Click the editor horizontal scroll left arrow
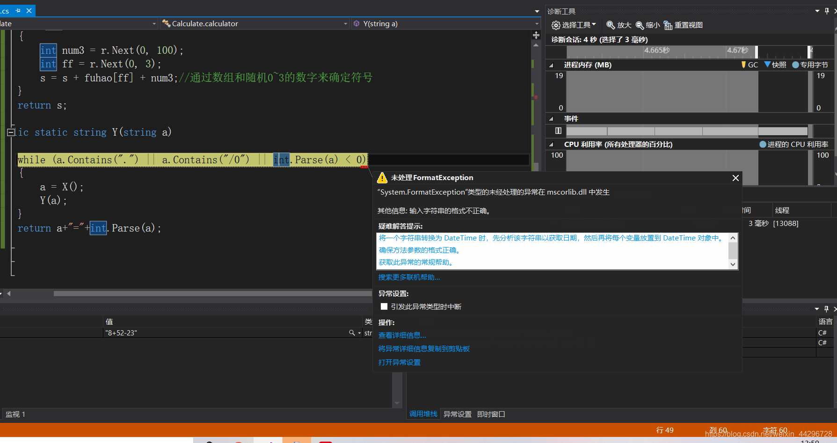This screenshot has width=837, height=443. pyautogui.click(x=8, y=294)
